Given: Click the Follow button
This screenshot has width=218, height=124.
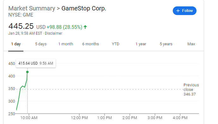Looking at the screenshot, I should point(185,11).
